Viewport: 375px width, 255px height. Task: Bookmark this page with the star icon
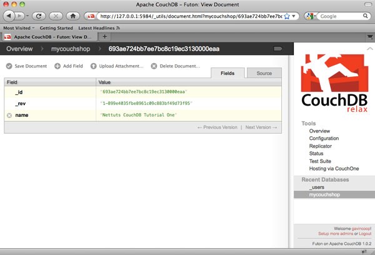pyautogui.click(x=287, y=16)
